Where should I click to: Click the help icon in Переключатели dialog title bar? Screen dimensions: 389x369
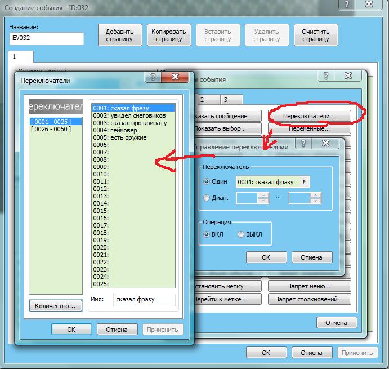pos(151,76)
